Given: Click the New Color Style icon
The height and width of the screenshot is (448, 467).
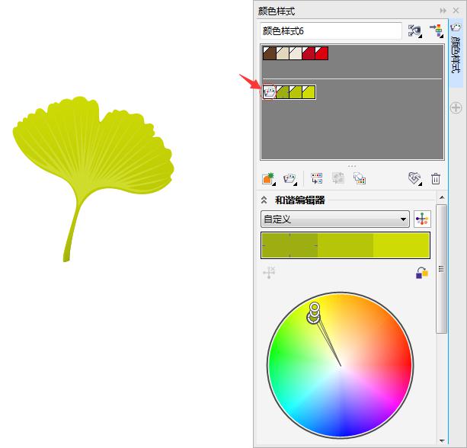Looking at the screenshot, I should coord(269,179).
